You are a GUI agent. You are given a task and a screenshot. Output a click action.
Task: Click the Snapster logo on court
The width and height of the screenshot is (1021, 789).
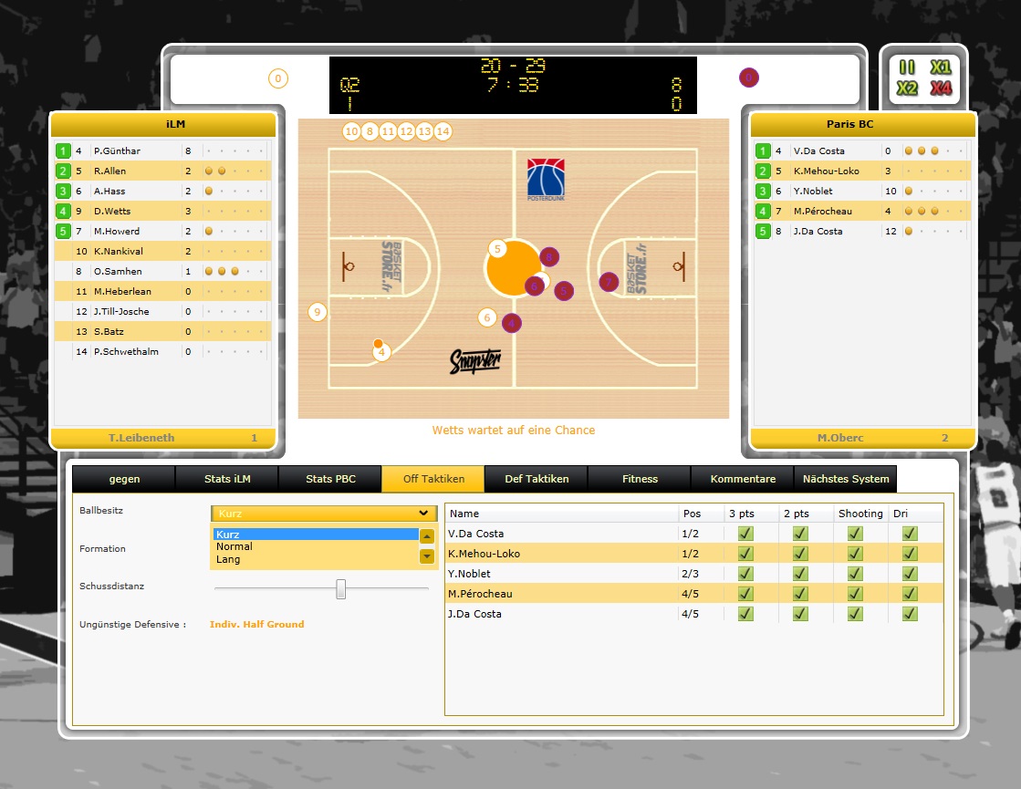476,362
